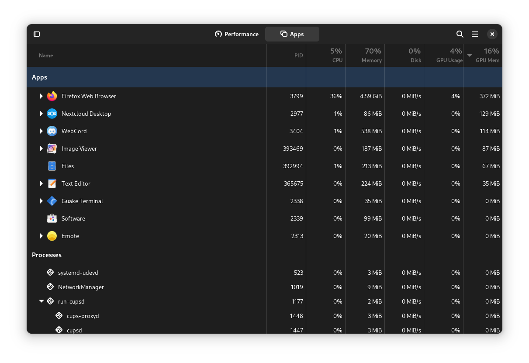Select the Apps tab

tap(292, 34)
